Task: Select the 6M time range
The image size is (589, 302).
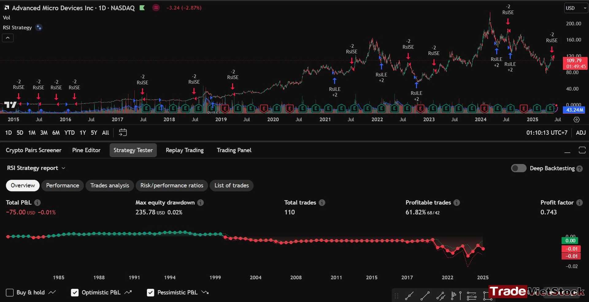Action: (56, 133)
